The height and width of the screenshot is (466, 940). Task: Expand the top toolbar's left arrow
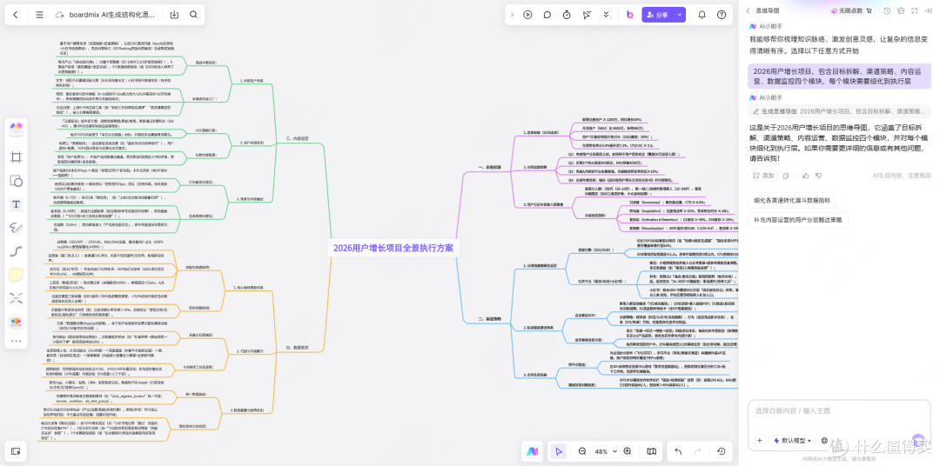512,15
